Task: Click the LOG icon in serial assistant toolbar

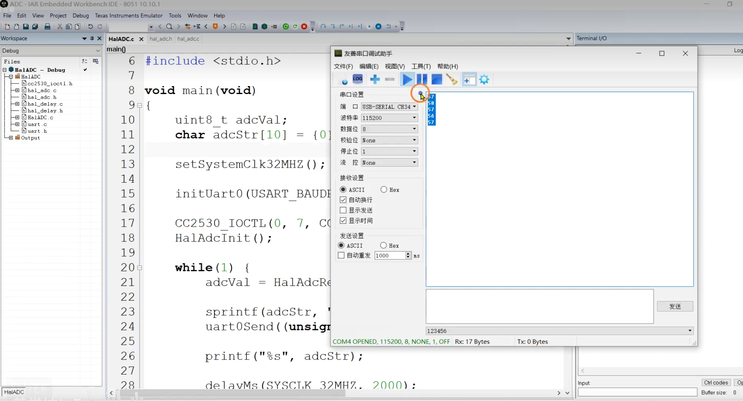Action: click(x=357, y=79)
